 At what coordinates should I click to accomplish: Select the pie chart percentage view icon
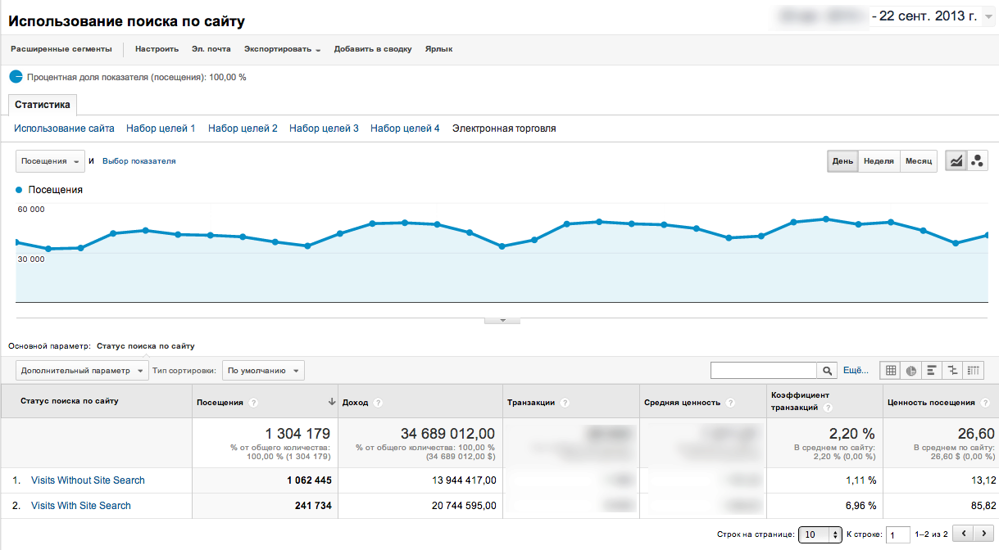(x=910, y=371)
